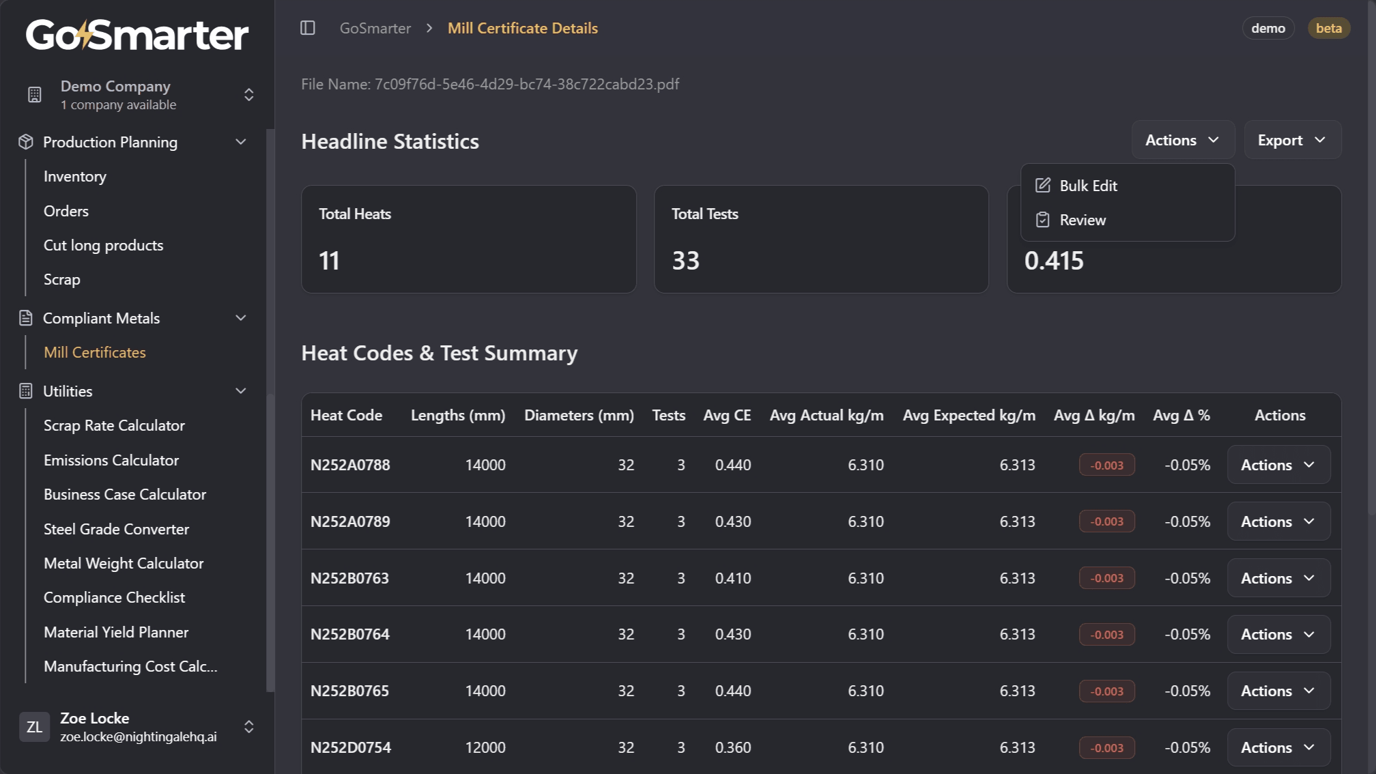Open Material Yield Planner
This screenshot has width=1376, height=774.
[x=116, y=632]
